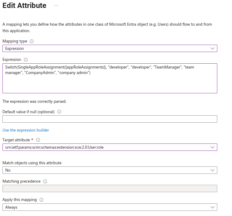Screen dimensions: 232x216
Task: Show the Matching precedence info tooltip icon
Action: 45,181
